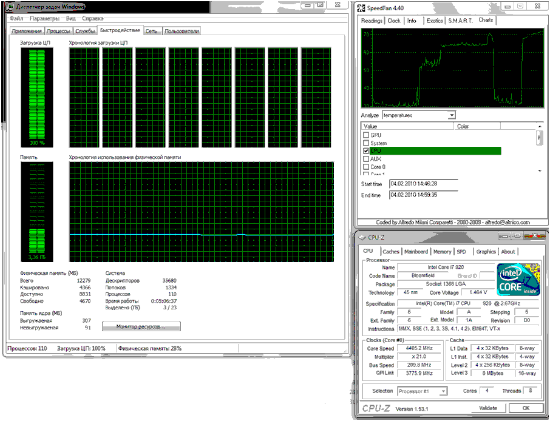Click the OK button in CPU-Z
Image resolution: width=550 pixels, height=421 pixels.
pos(526,408)
